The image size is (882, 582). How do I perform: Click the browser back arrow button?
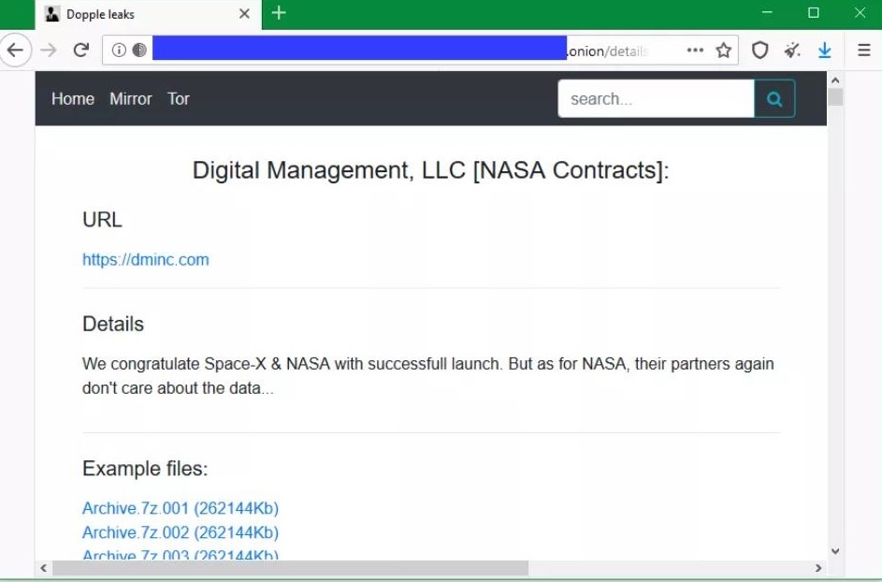15,51
